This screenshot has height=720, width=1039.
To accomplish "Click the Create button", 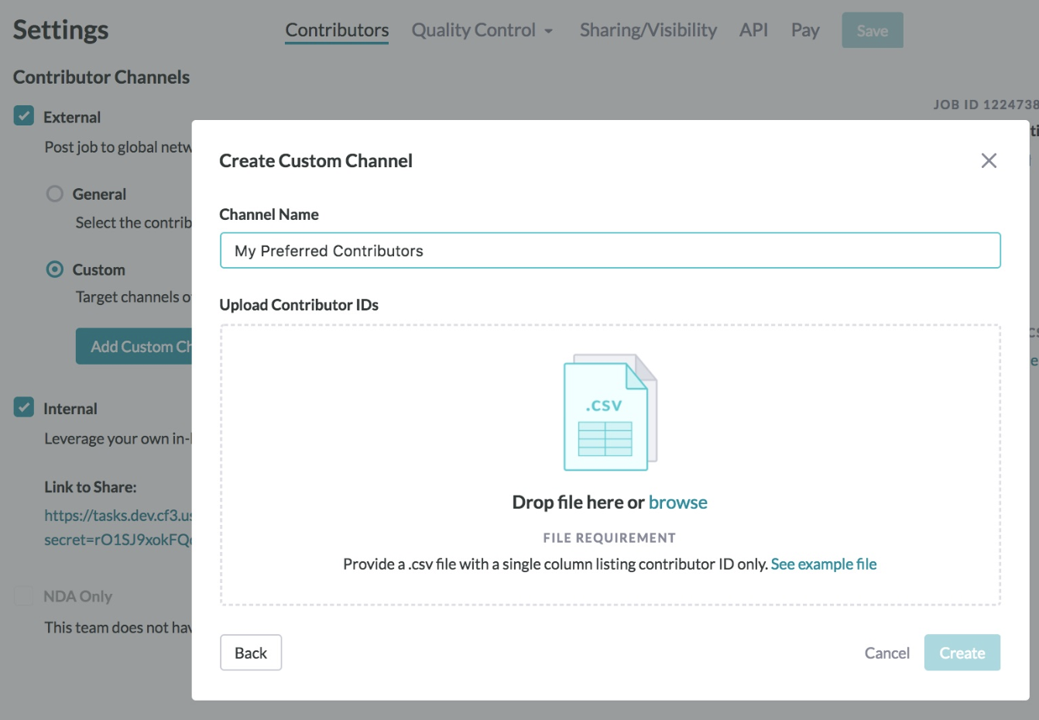I will click(962, 653).
